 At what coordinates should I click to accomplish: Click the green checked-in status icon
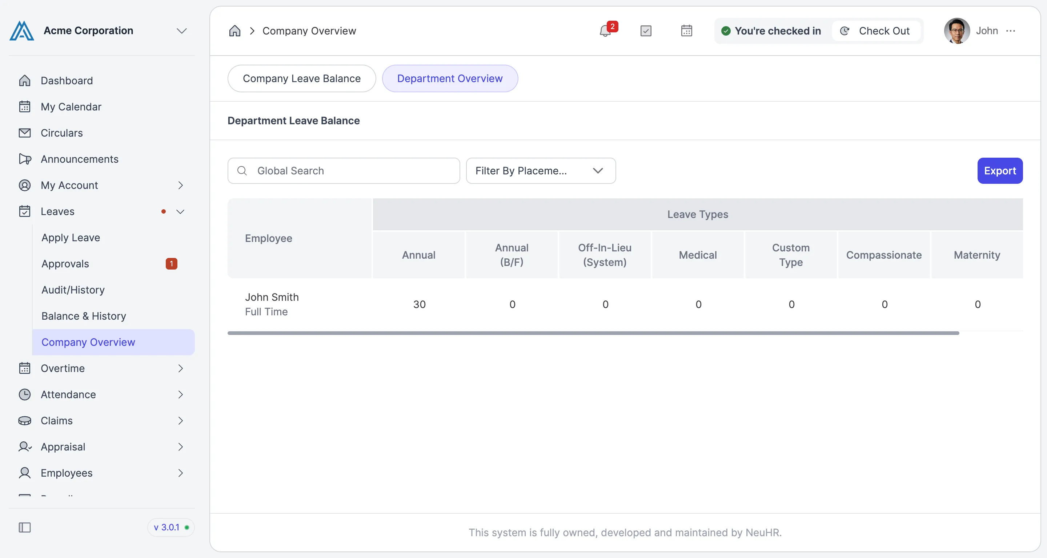(x=726, y=31)
